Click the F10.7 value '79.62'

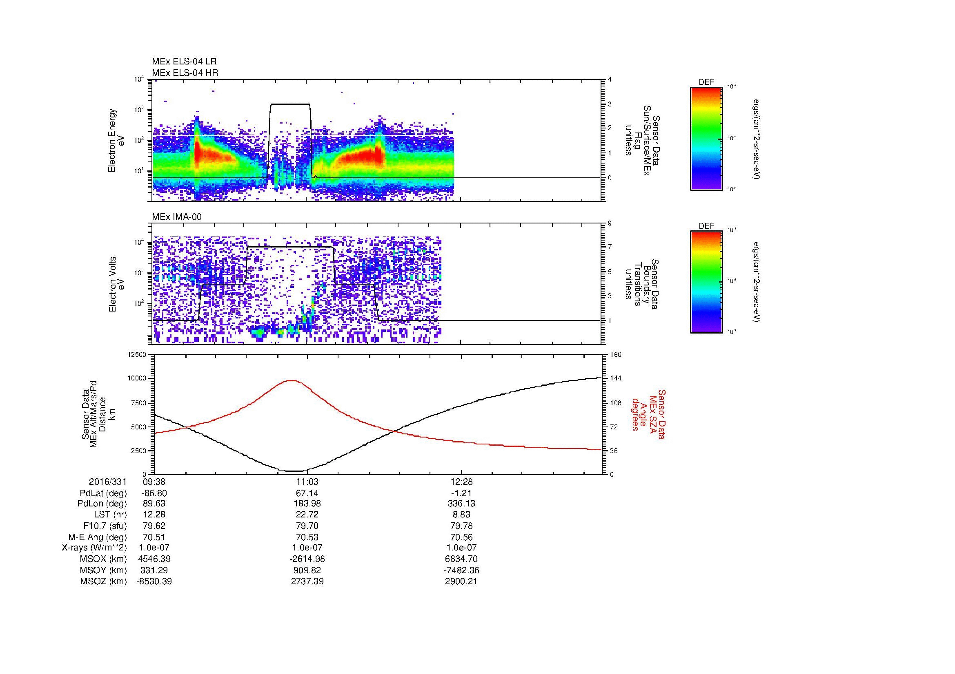pos(154,526)
